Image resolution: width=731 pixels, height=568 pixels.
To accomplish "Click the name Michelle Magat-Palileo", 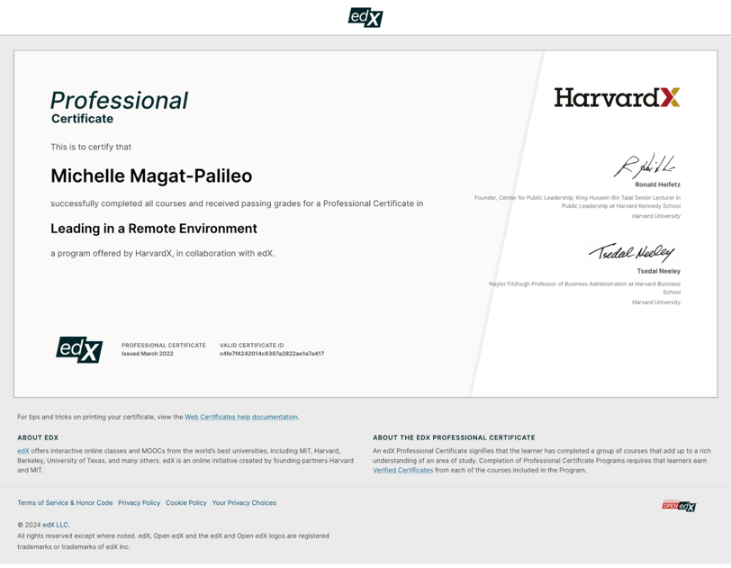I will click(151, 176).
